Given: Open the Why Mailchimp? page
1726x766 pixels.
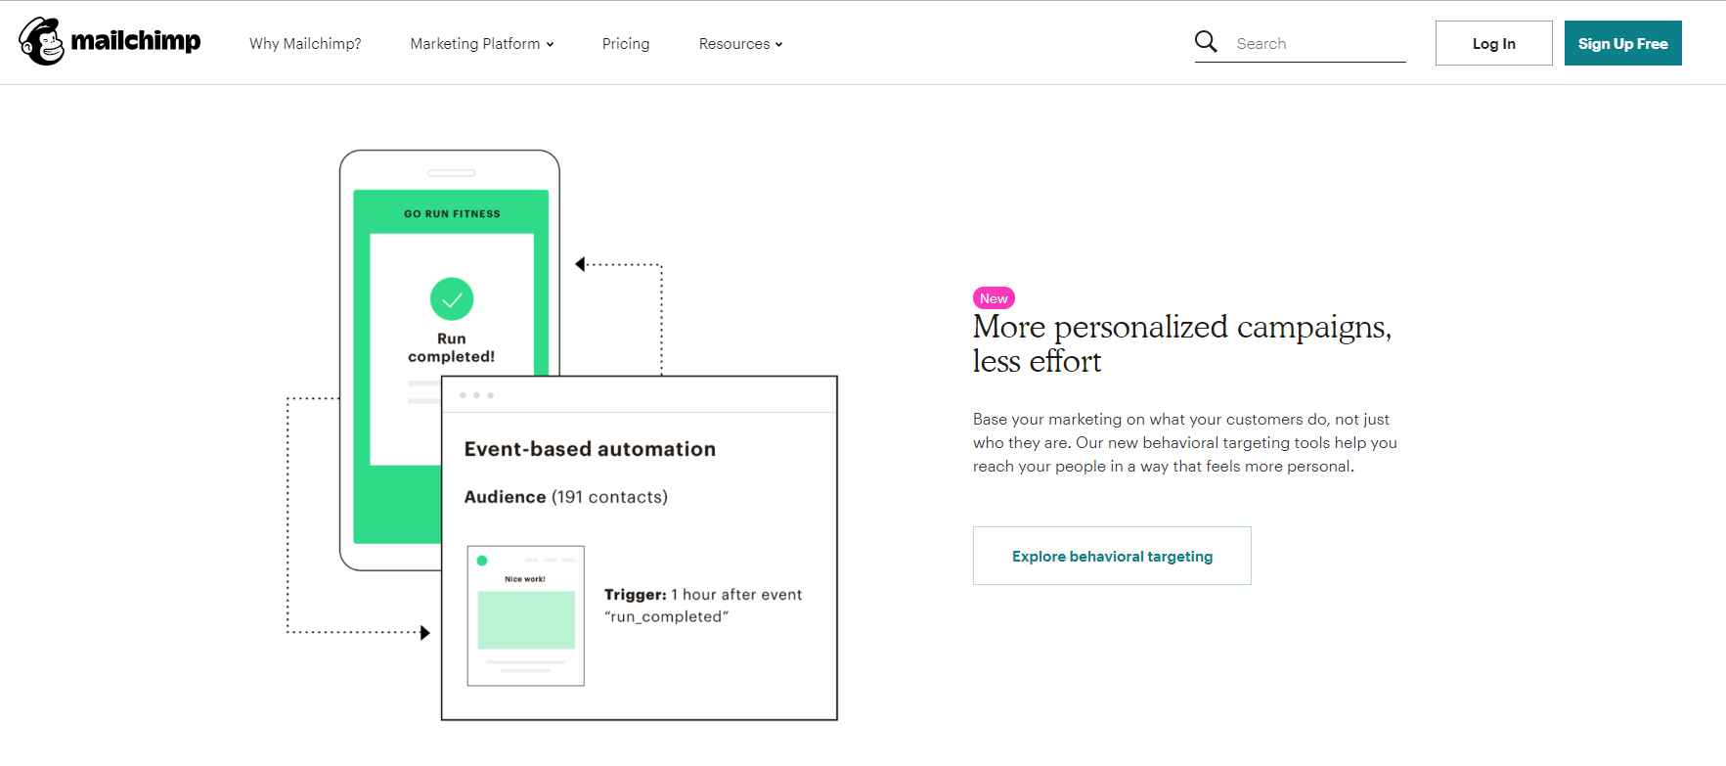Looking at the screenshot, I should (305, 44).
